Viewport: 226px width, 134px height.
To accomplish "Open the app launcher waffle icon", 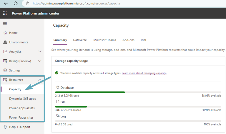I will 5,13.
